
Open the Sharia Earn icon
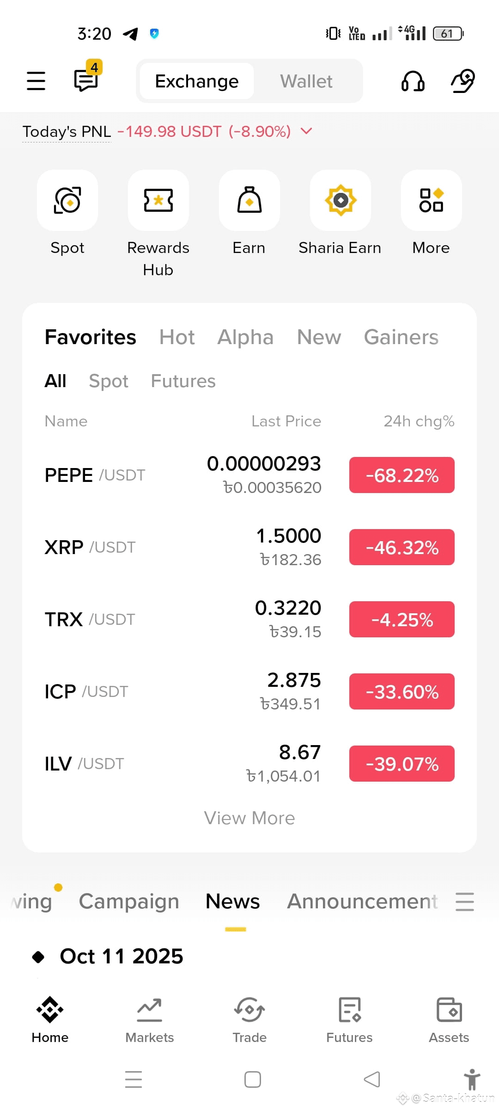341,200
